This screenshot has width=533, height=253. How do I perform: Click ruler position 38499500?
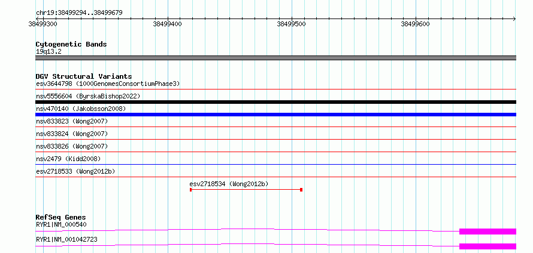(x=291, y=24)
